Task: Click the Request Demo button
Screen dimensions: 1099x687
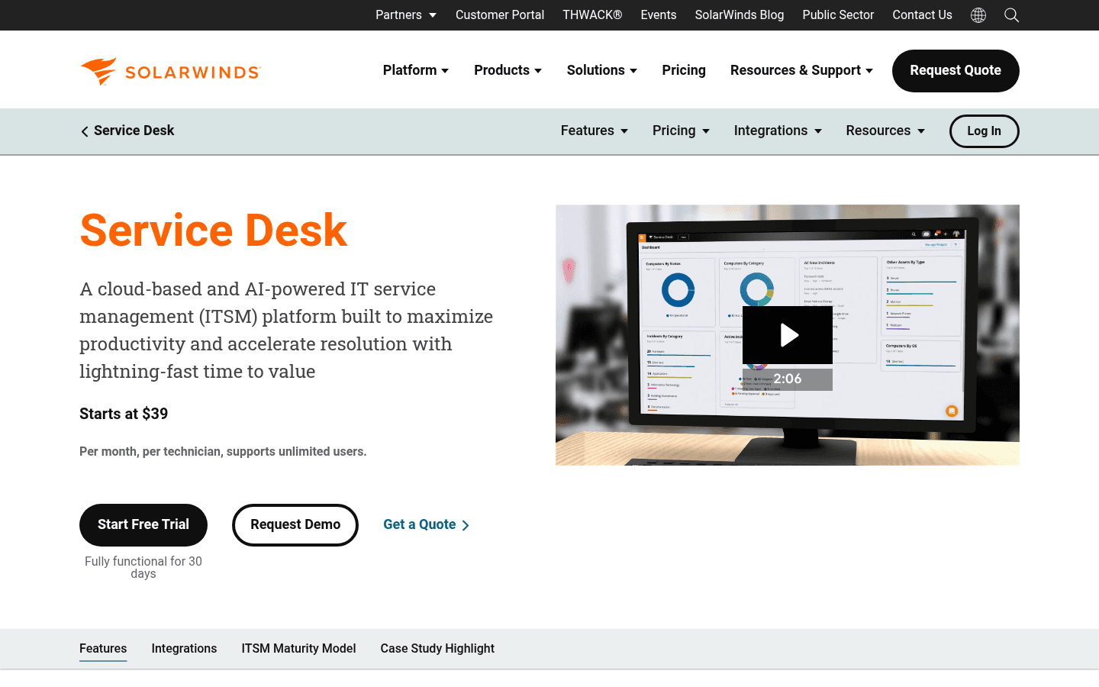Action: pyautogui.click(x=295, y=525)
